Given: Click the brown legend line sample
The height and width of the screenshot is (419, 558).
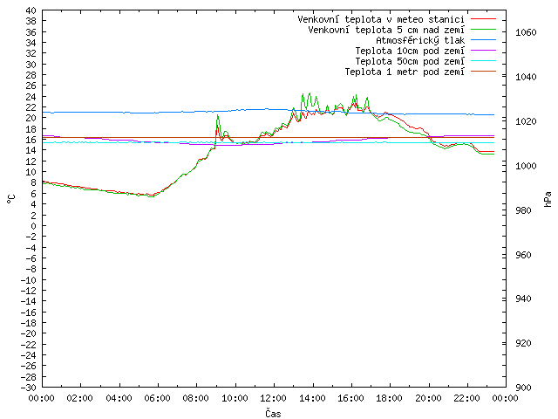Looking at the screenshot, I should click(483, 72).
